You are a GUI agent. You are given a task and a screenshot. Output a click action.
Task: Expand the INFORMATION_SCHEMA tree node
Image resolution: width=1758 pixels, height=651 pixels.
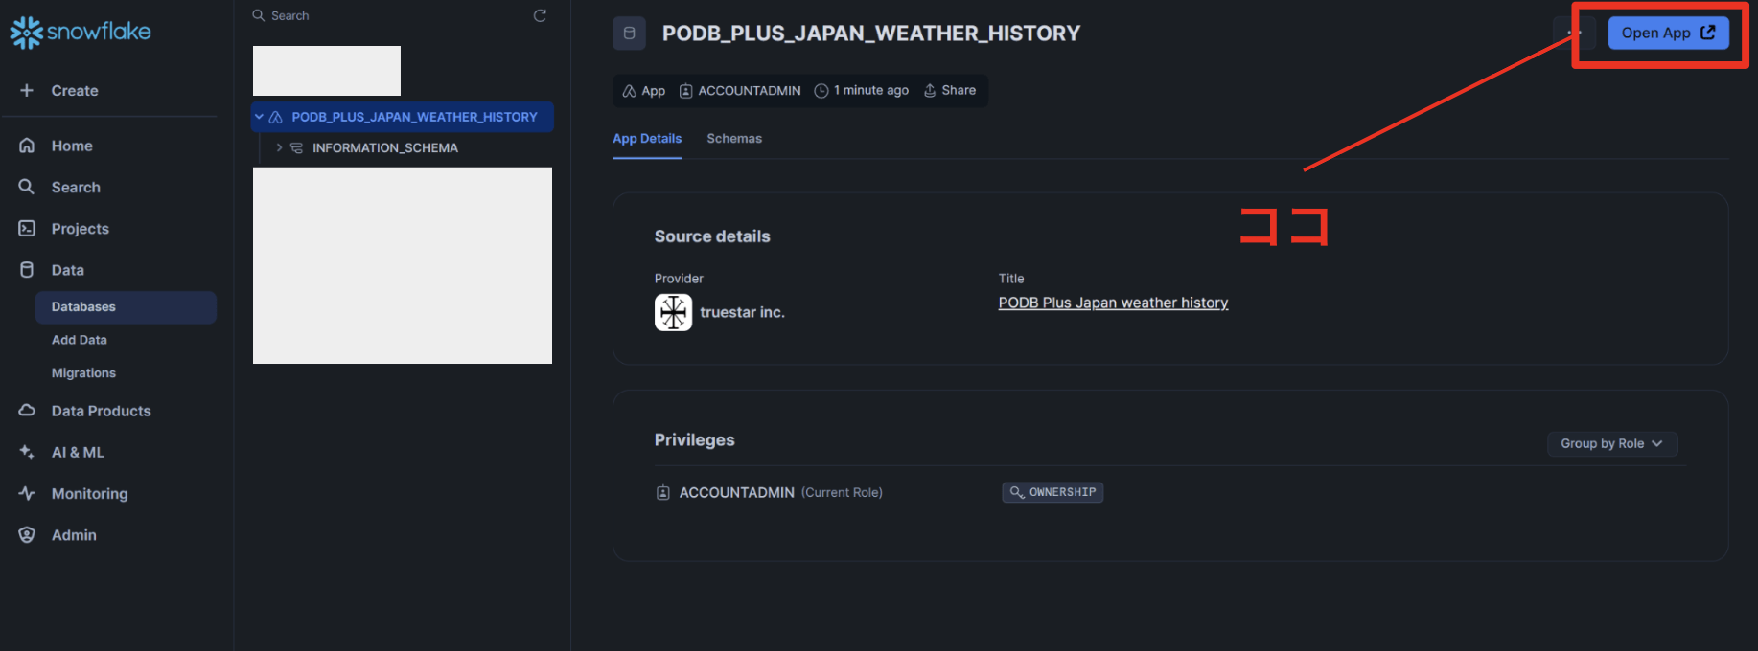(x=279, y=147)
